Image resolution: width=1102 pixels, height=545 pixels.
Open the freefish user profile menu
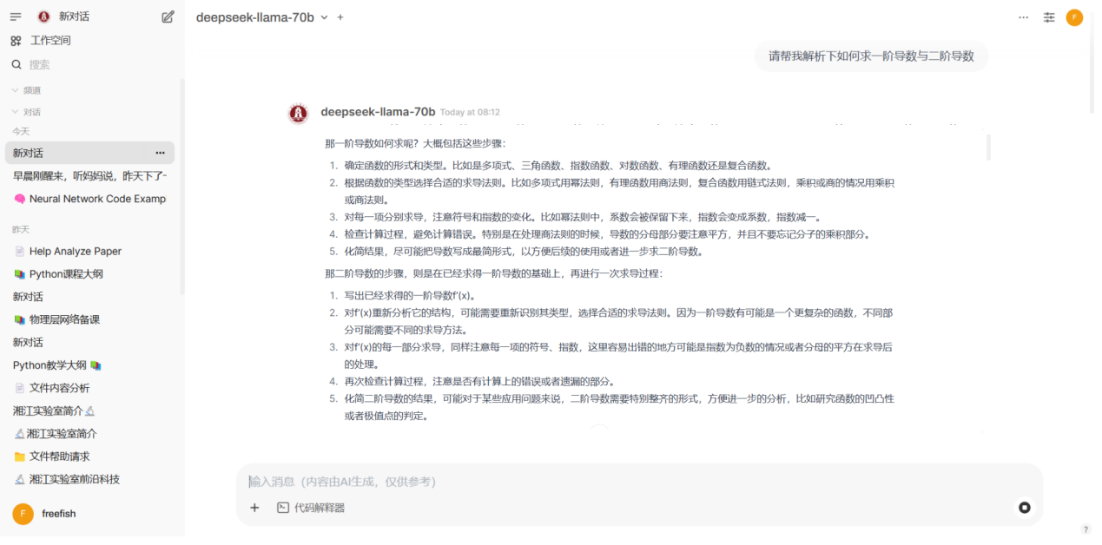pyautogui.click(x=58, y=514)
